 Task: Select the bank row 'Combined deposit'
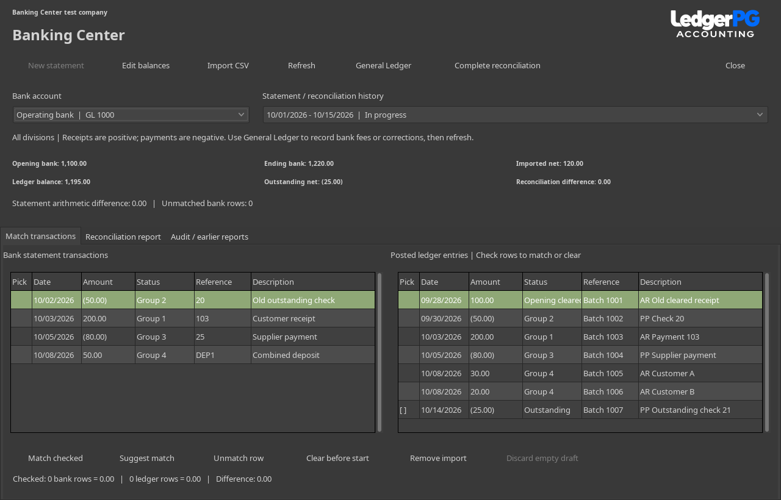click(x=193, y=355)
